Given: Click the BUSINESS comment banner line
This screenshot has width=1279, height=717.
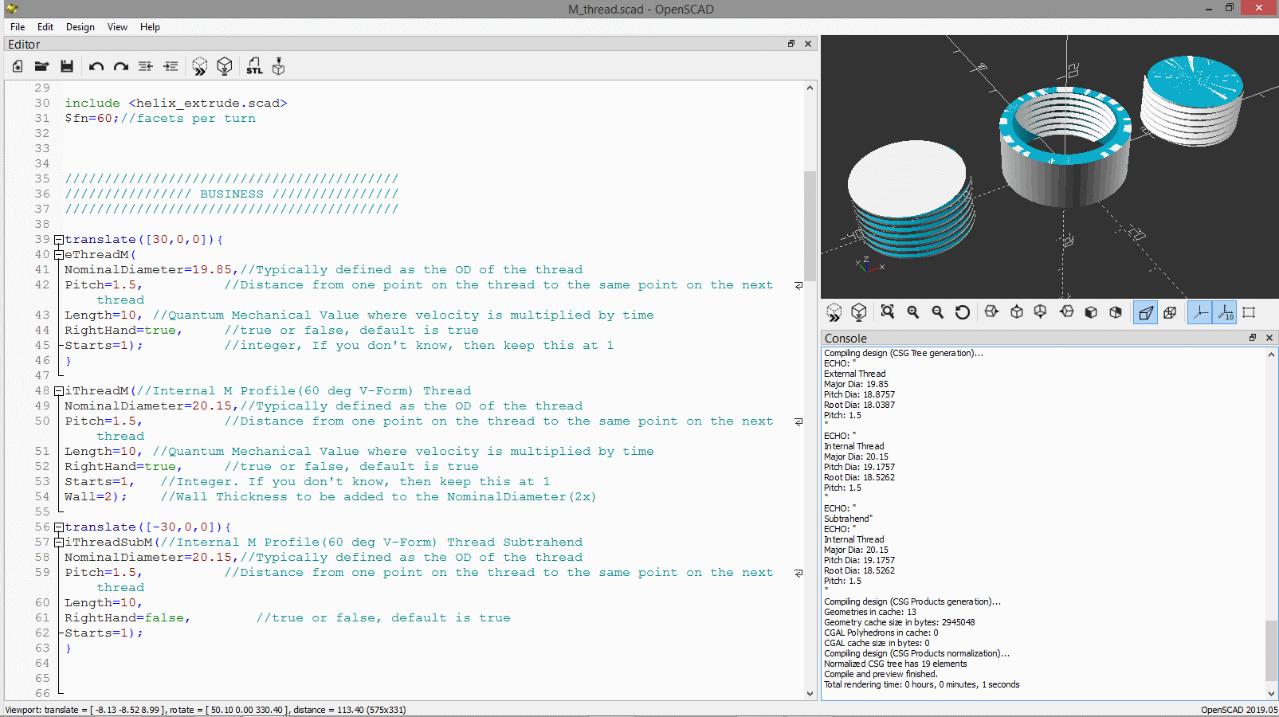Looking at the screenshot, I should (232, 194).
